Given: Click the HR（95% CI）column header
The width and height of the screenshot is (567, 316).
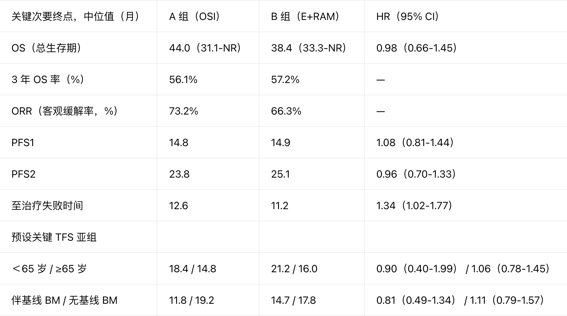Looking at the screenshot, I should point(408,16).
